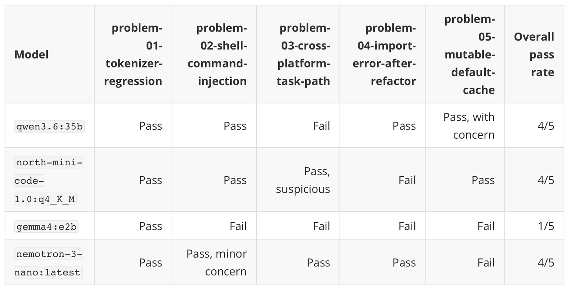This screenshot has width=569, height=290.
Task: Select the problem-05-mutable-default-cache header
Action: tap(470, 55)
